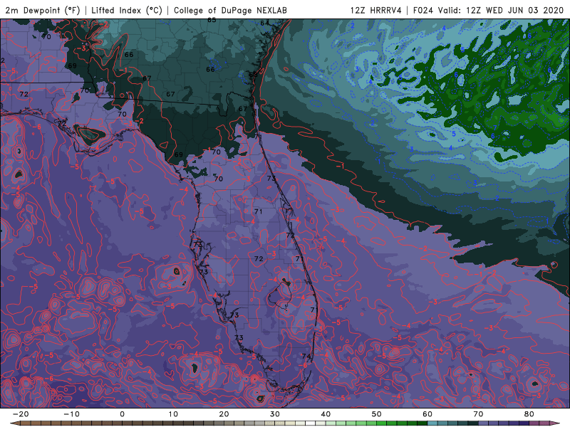The image size is (570, 427).
Task: Click the "74" dewpoint value near Miami
Action: 306,357
